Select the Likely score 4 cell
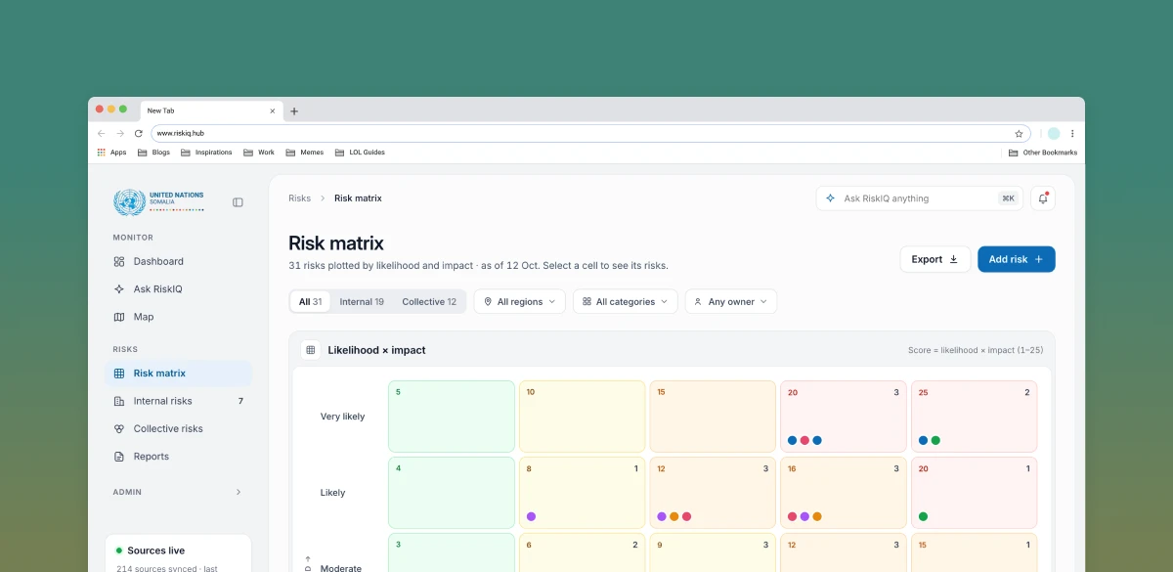This screenshot has height=572, width=1173. [452, 493]
